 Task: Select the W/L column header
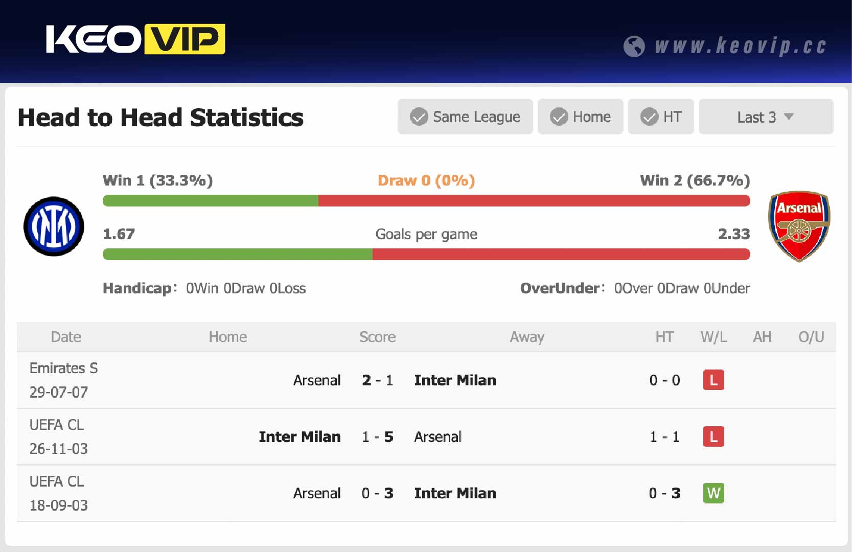coord(713,337)
